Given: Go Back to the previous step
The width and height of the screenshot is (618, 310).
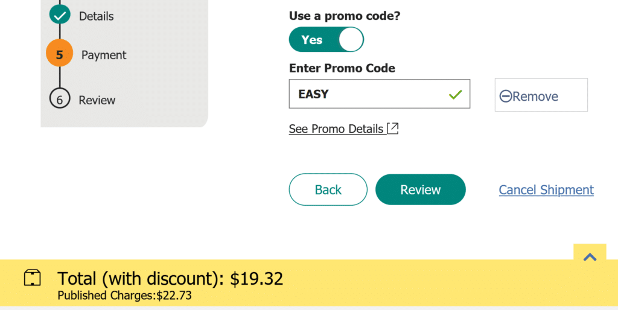Looking at the screenshot, I should click(328, 189).
